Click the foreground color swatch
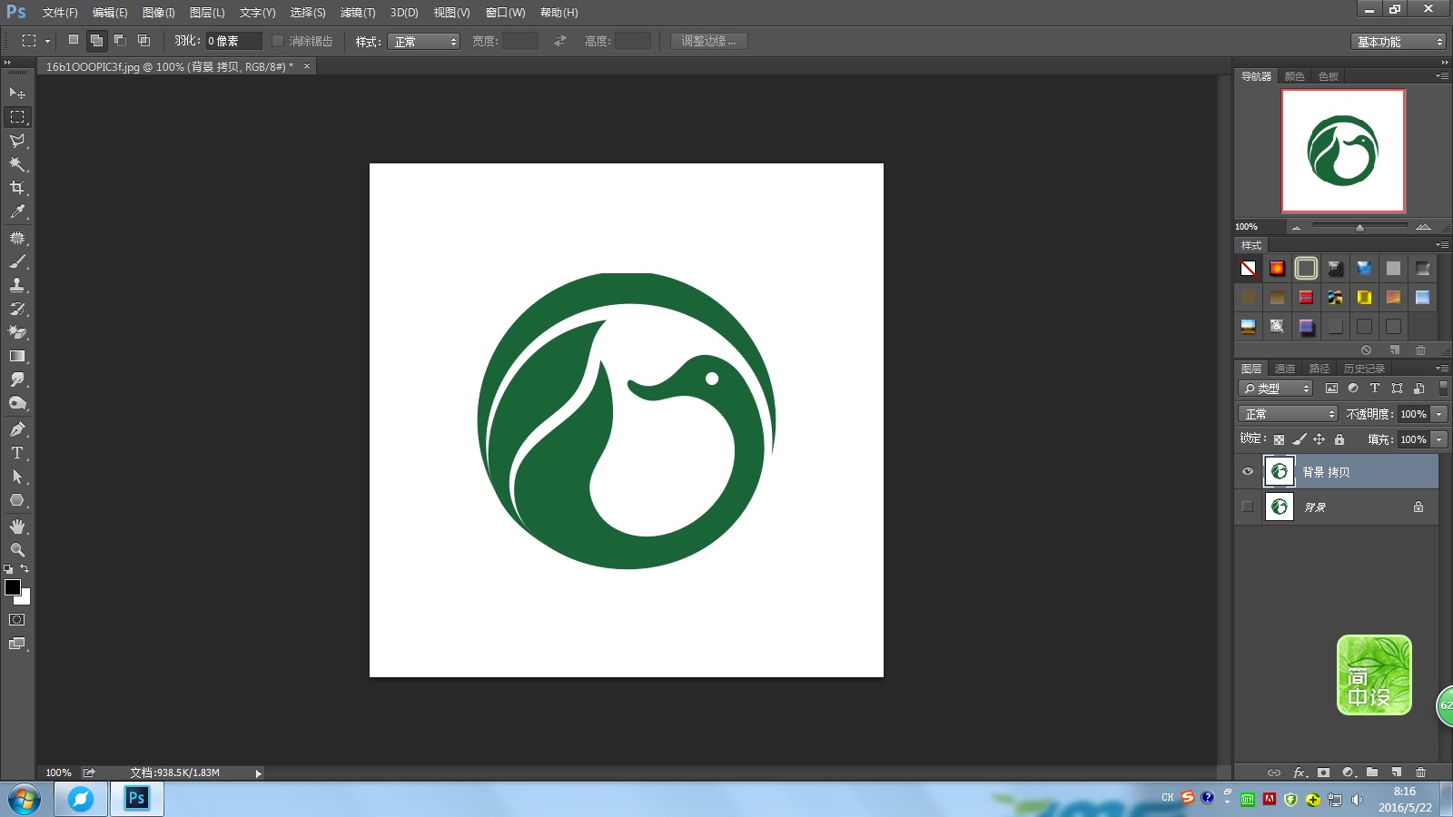1453x817 pixels. pyautogui.click(x=13, y=587)
